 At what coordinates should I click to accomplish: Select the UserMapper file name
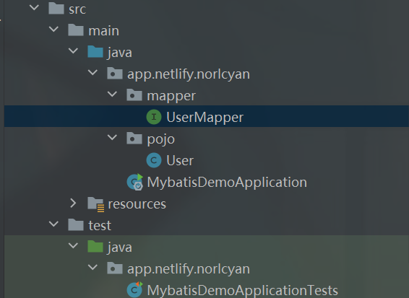coord(205,118)
